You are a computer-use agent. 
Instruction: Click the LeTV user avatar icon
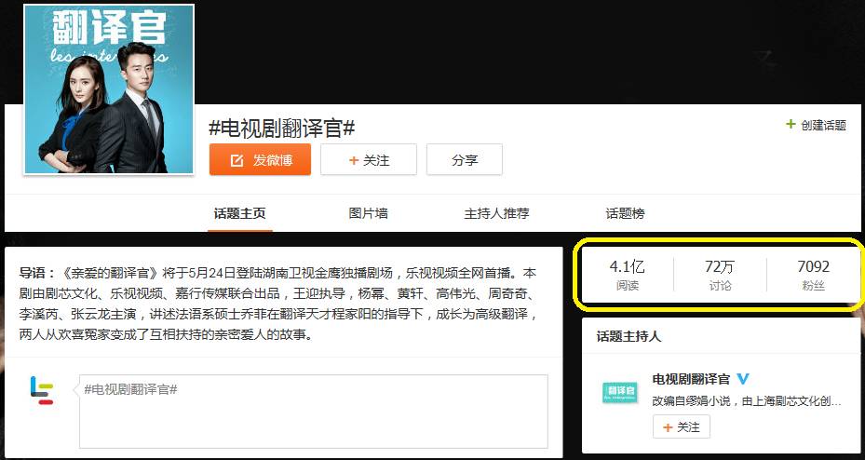42,390
